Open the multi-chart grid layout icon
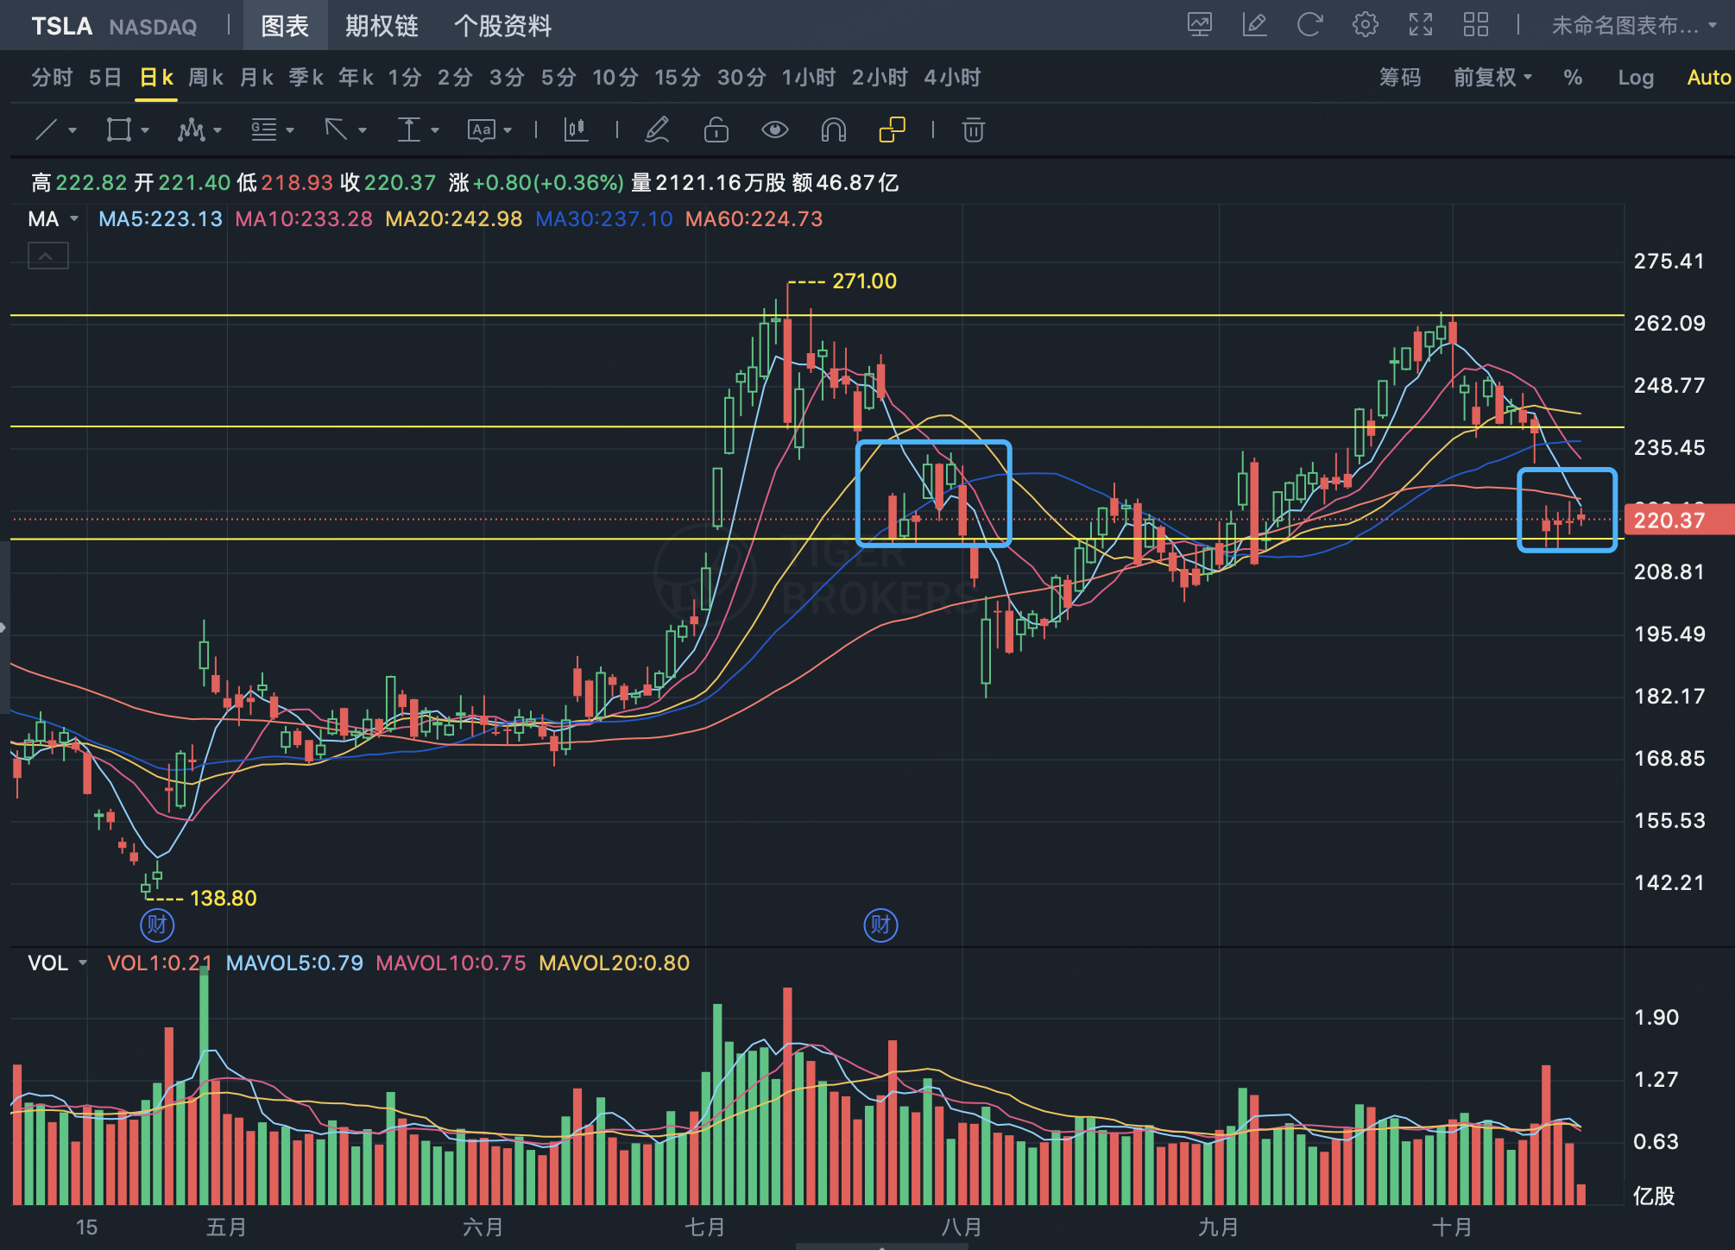1735x1250 pixels. point(1475,25)
